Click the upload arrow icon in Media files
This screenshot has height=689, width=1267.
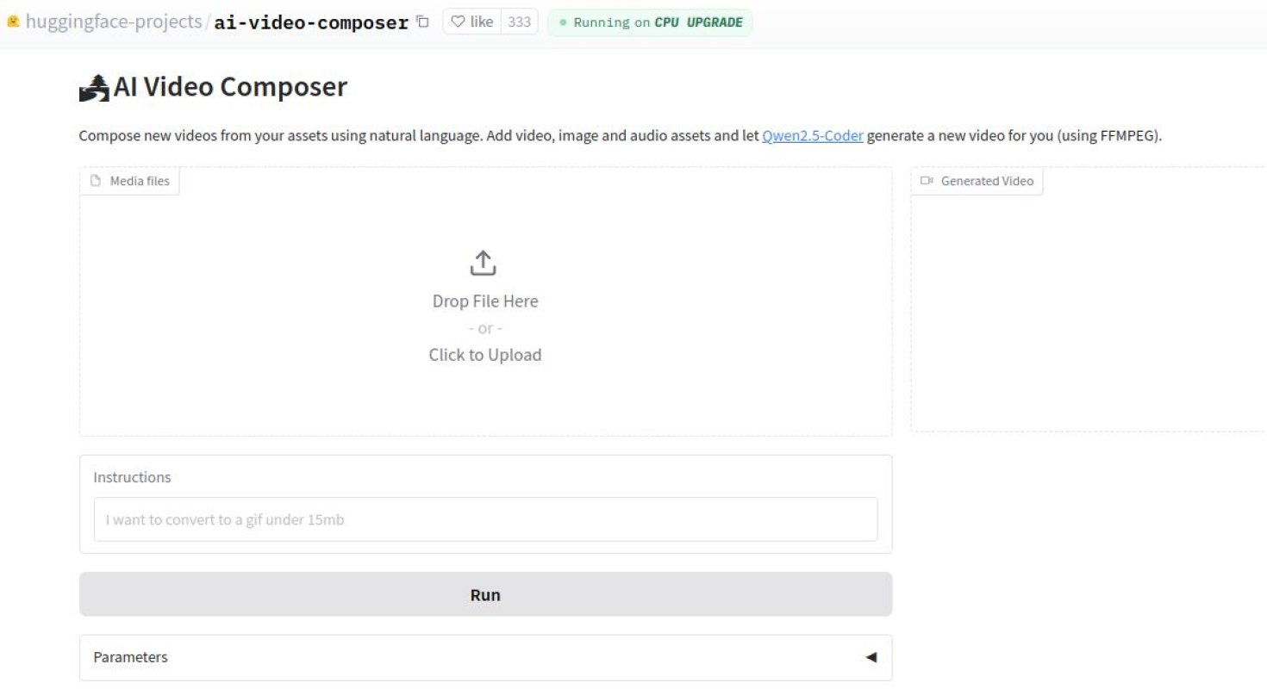point(484,262)
